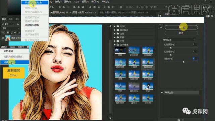Click the 取消 cancel button

pos(181,33)
